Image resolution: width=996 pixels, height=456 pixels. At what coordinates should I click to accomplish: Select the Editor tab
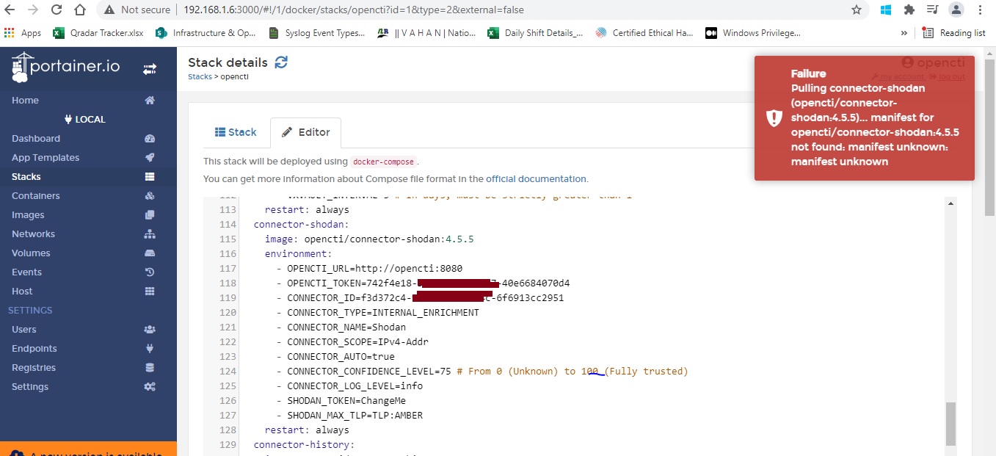[x=306, y=132]
